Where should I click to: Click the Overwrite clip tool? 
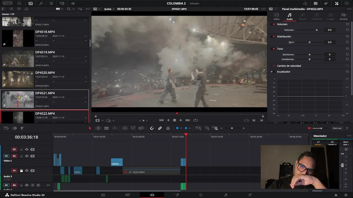pyautogui.click(x=133, y=128)
